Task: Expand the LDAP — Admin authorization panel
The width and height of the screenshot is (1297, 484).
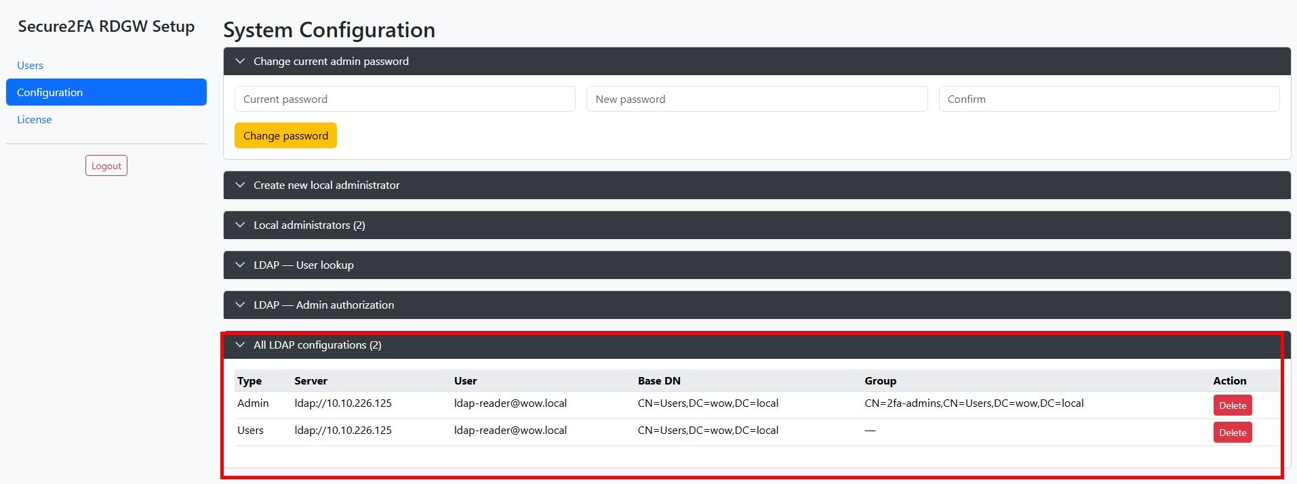Action: coord(323,305)
